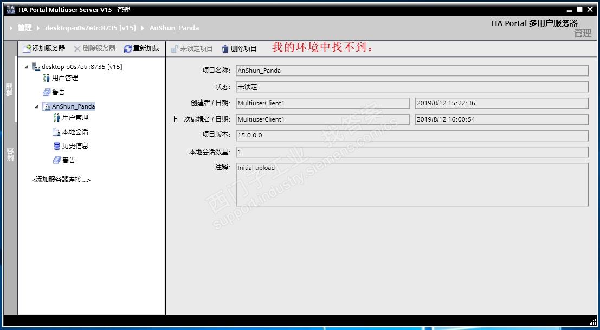Click the 创建者 field showing MultiuserClient1
Image resolution: width=600 pixels, height=330 pixels.
pos(322,103)
